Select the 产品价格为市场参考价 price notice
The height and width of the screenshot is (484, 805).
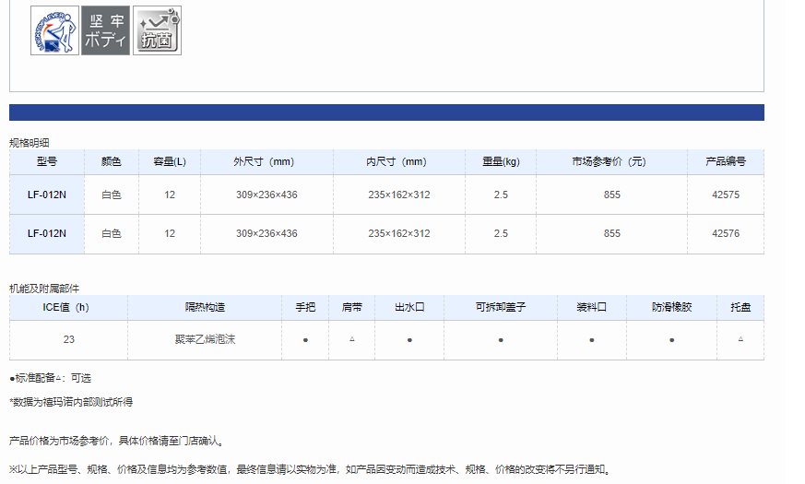pos(116,441)
